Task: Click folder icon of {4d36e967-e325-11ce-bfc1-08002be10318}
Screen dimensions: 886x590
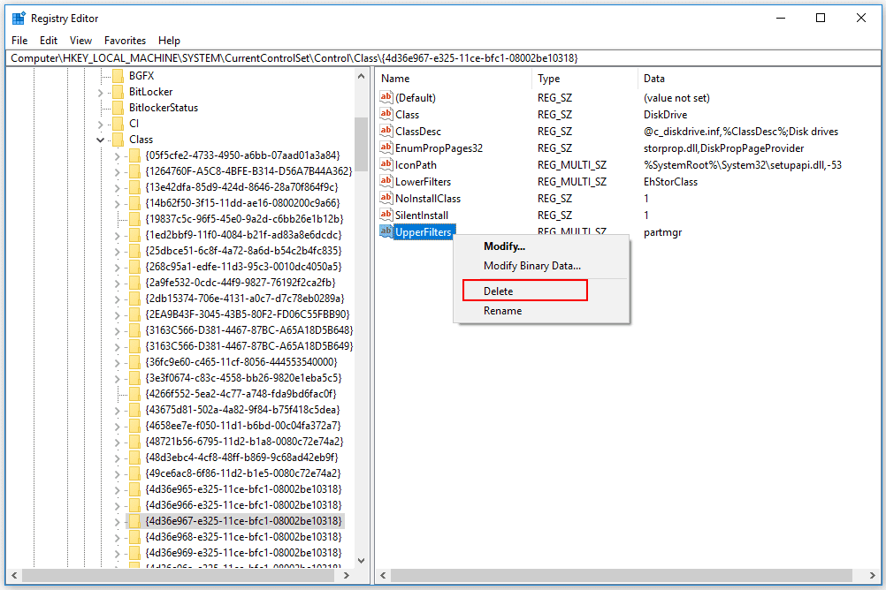Action: pos(134,520)
